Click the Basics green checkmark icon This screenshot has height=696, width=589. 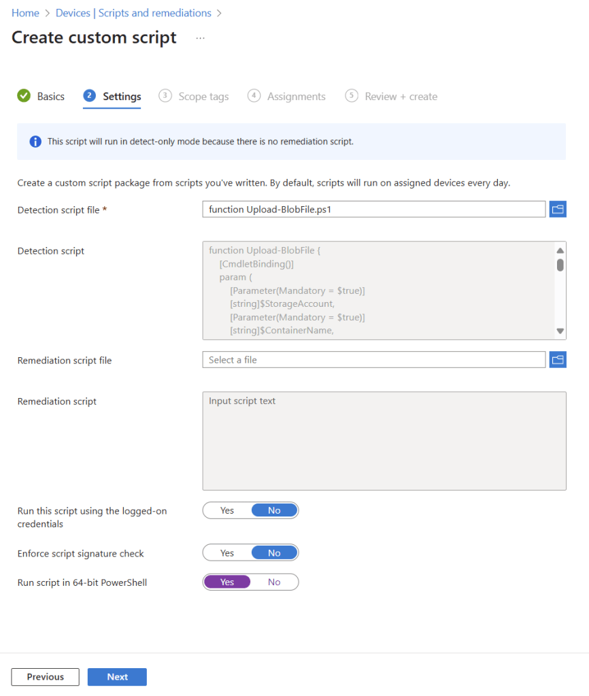24,96
